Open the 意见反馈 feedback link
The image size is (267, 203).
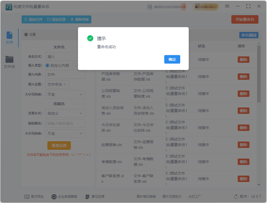(x=95, y=197)
